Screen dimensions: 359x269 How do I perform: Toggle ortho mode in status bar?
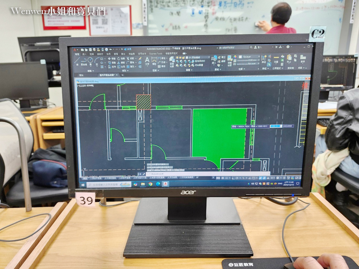233,178
